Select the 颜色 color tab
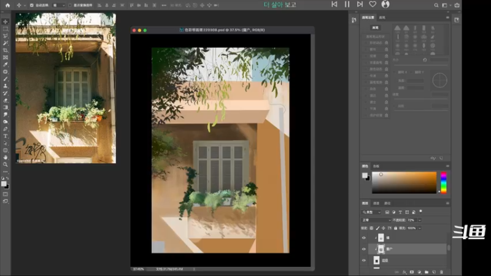Viewport: 491px width, 276px height. [365, 166]
